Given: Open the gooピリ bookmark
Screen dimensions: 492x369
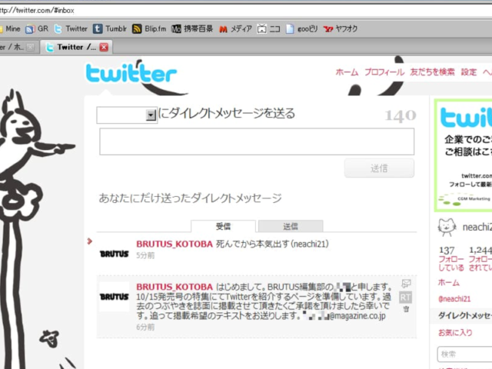Looking at the screenshot, I should (302, 29).
